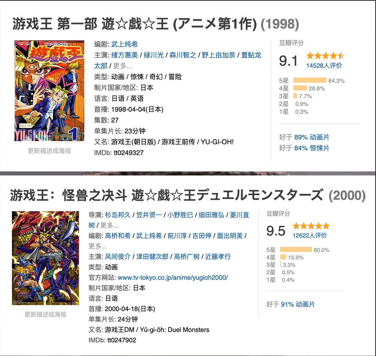Expand 更多... after 面出明美 screenwriters
This screenshot has height=356, width=376.
click(97, 246)
